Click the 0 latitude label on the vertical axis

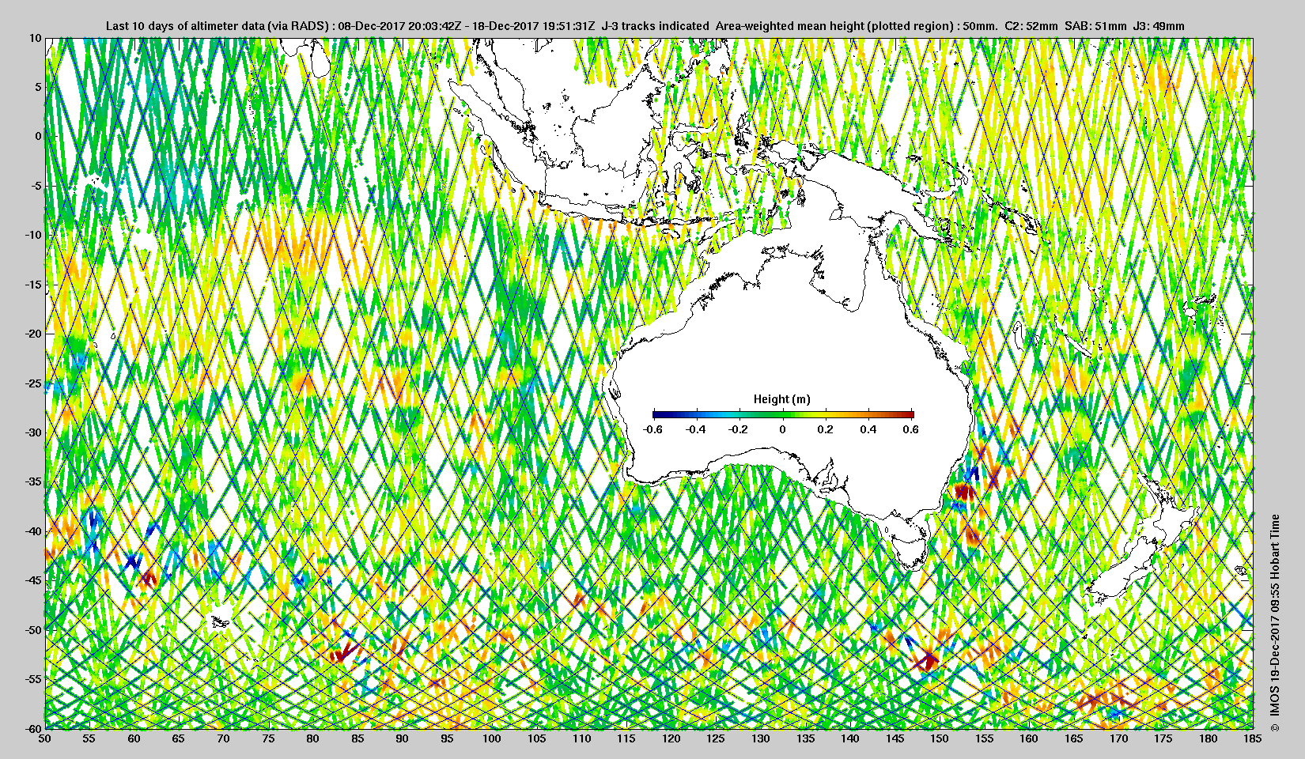coord(38,137)
